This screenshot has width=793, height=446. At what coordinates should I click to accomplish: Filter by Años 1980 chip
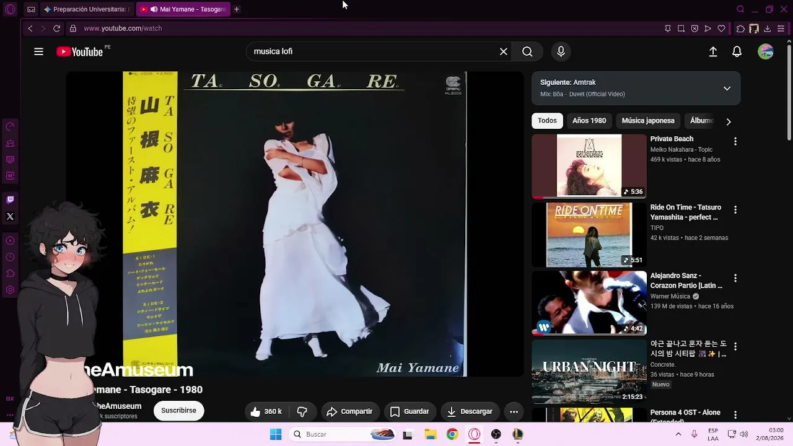(589, 121)
